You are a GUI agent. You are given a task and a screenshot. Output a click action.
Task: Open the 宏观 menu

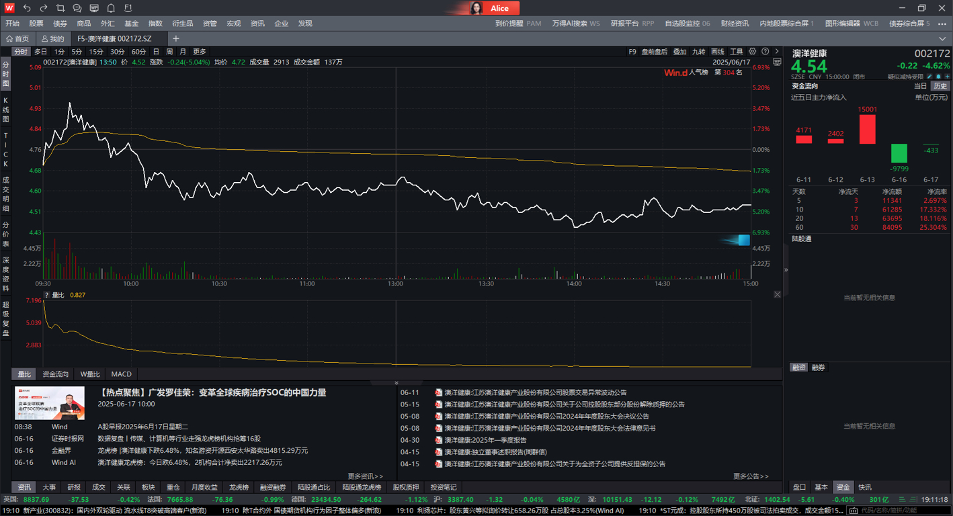pos(233,24)
